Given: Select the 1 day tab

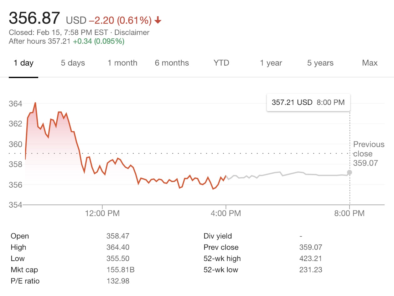Looking at the screenshot, I should [x=23, y=63].
